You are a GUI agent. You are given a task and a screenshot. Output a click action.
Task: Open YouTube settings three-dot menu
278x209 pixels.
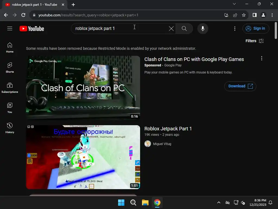coord(235,29)
